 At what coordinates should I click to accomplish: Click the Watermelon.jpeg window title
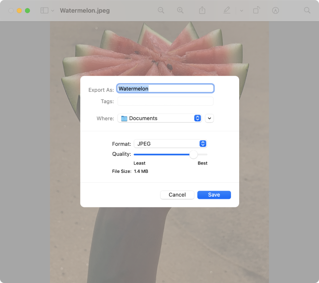point(84,11)
